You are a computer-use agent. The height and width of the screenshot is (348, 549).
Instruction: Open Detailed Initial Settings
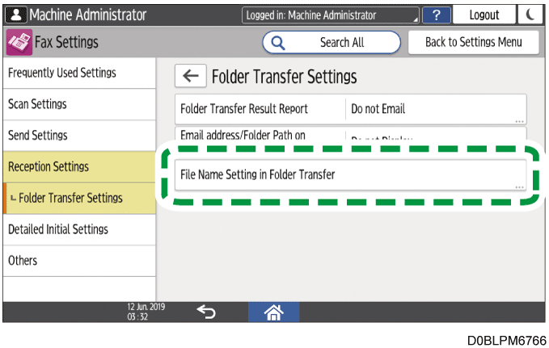(78, 229)
